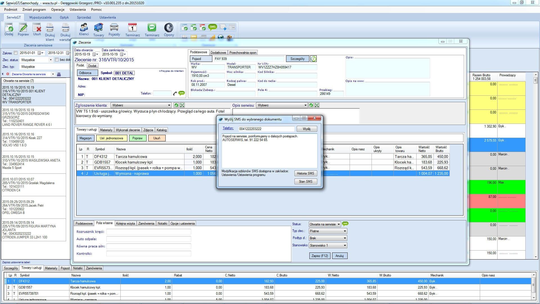
Task: Click the orange Usuń colored button
Action: 157,138
